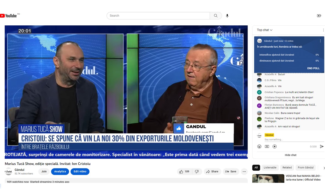Select the Listenable filter chip
Screen dimensions: 325x189
tap(270, 167)
